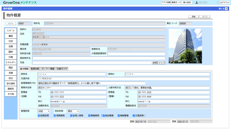The height and width of the screenshot is (130, 231).
Task: Open 個人設定 from the header
Action: (187, 2)
